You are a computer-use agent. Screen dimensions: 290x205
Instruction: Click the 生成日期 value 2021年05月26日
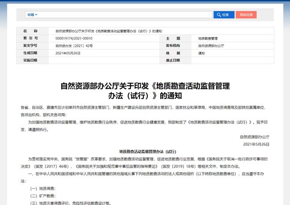(67, 53)
